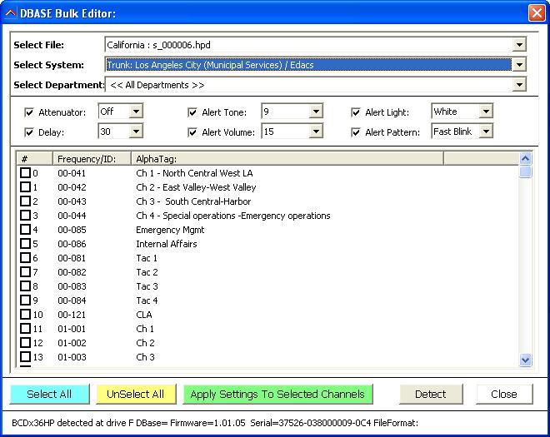Click the UnSelect All button
The image size is (550, 437).
click(136, 395)
